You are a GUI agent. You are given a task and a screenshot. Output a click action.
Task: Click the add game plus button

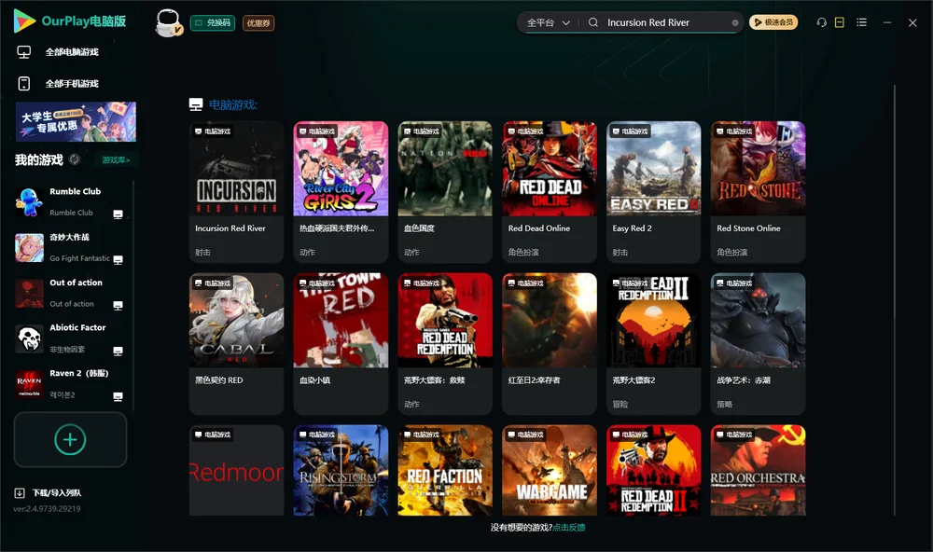click(70, 439)
